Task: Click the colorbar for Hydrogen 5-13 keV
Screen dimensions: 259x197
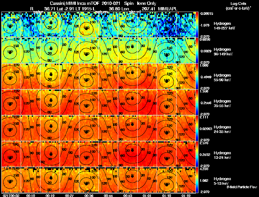Action: (197, 180)
